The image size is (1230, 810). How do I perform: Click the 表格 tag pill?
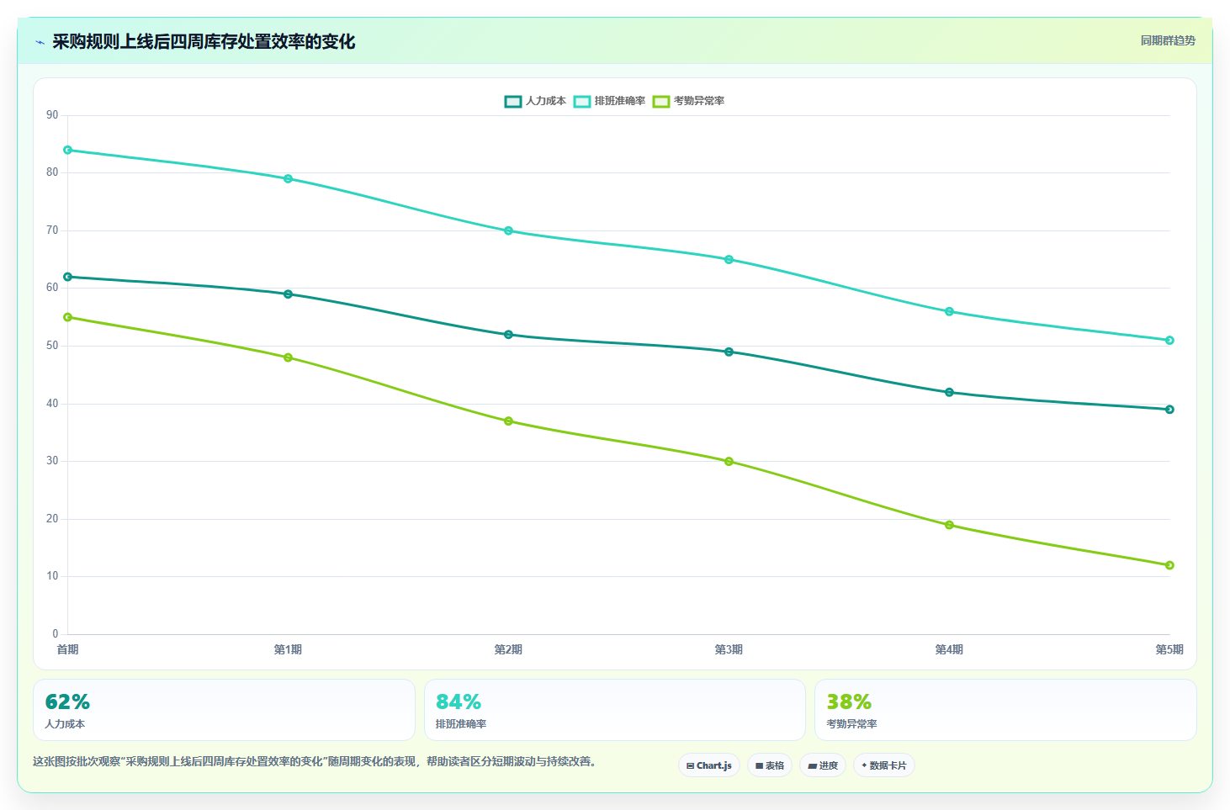tap(770, 765)
